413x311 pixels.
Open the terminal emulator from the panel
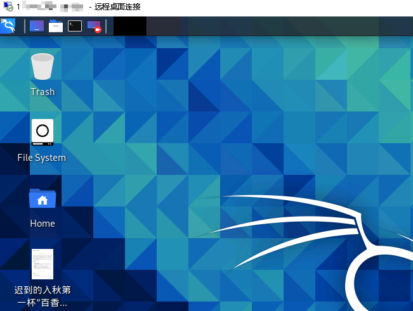[75, 27]
